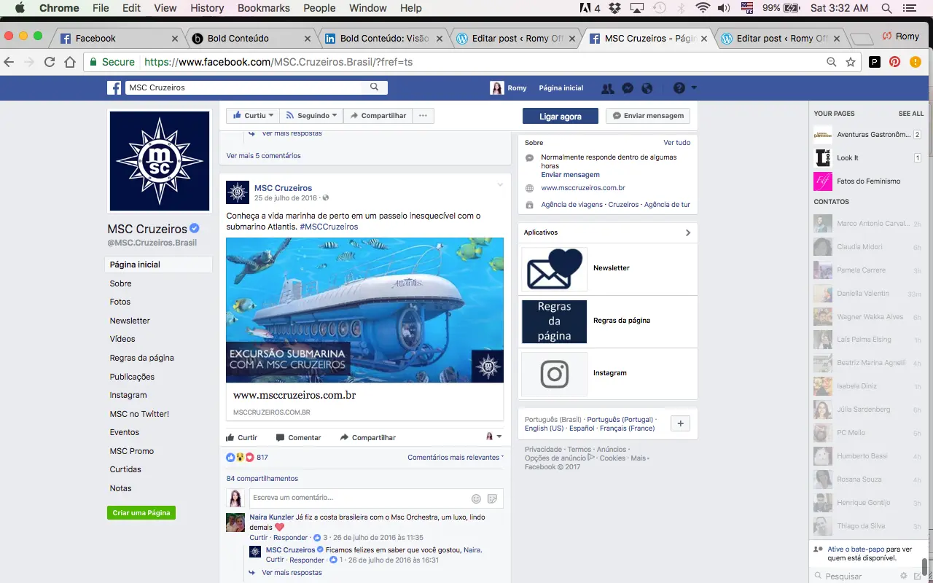Viewport: 933px width, 583px height.
Task: Toggle Curtir like on submarine post
Action: (x=242, y=437)
